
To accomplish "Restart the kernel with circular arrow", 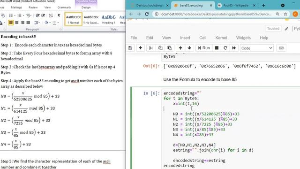I will tap(225, 48).
